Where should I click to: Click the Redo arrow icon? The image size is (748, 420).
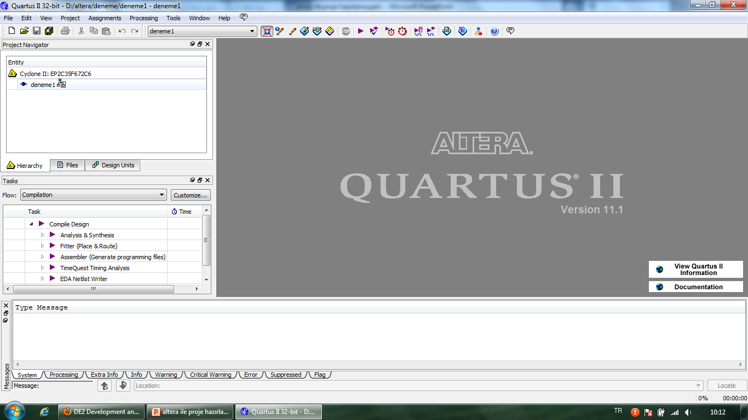click(135, 31)
